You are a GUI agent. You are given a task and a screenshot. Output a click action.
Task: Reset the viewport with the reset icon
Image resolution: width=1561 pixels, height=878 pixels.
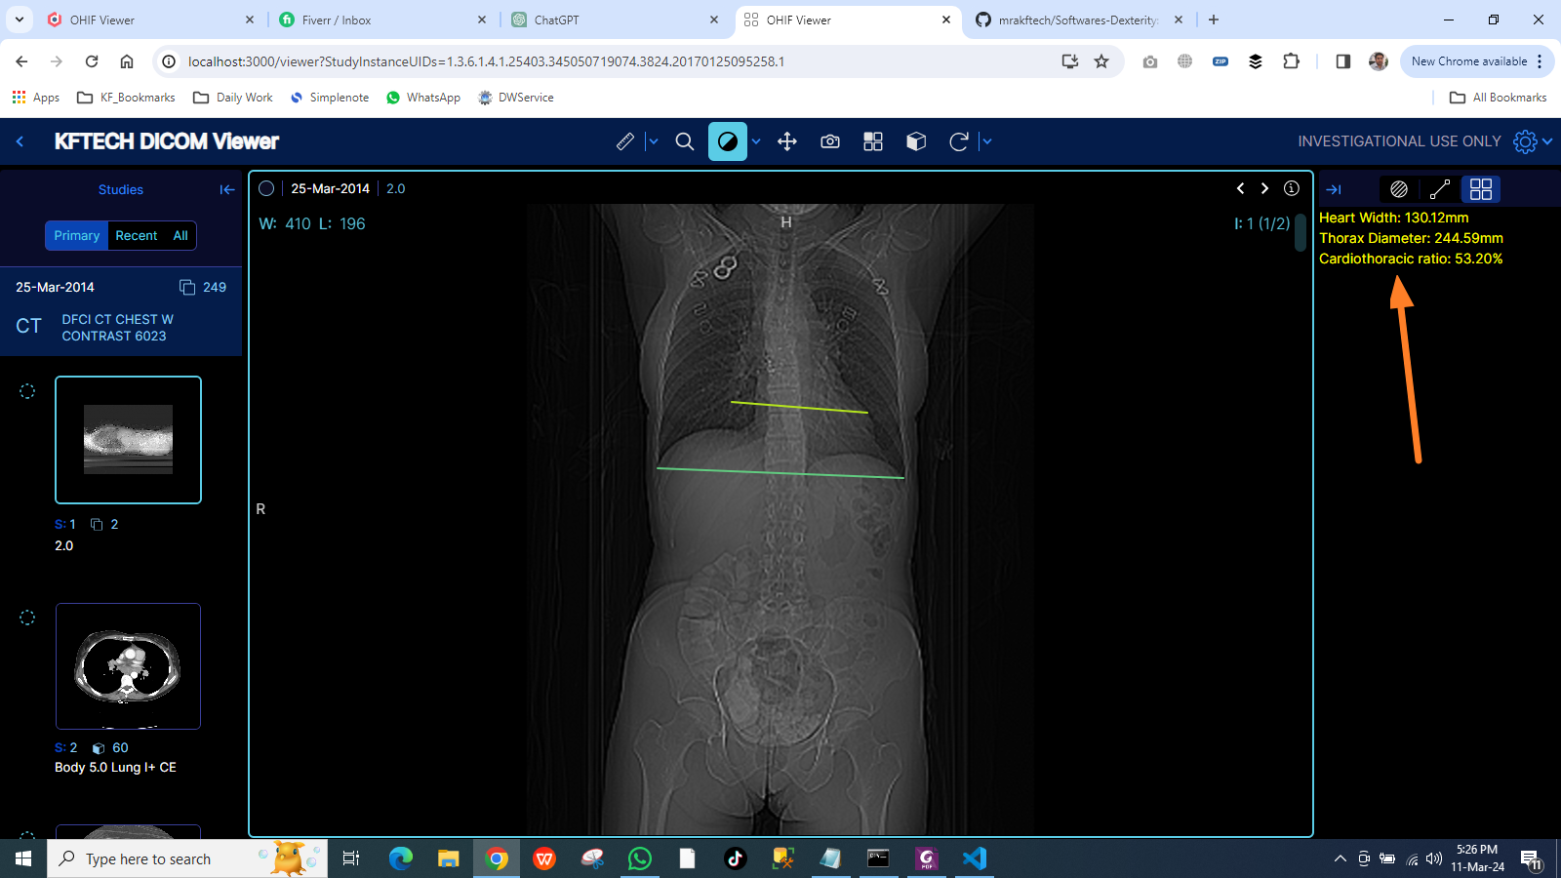[961, 141]
